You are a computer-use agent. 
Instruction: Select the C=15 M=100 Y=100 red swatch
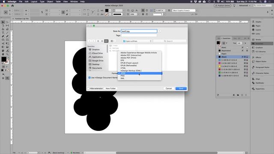(233, 69)
